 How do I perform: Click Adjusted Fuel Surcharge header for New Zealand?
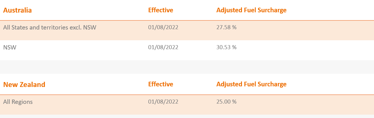click(251, 84)
